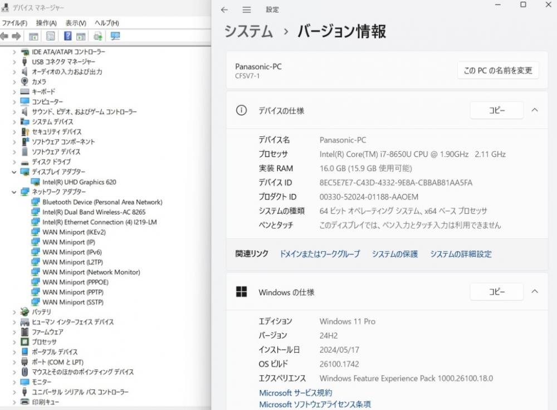Open the 表示(V) menu
The height and width of the screenshot is (410, 557).
coord(76,23)
